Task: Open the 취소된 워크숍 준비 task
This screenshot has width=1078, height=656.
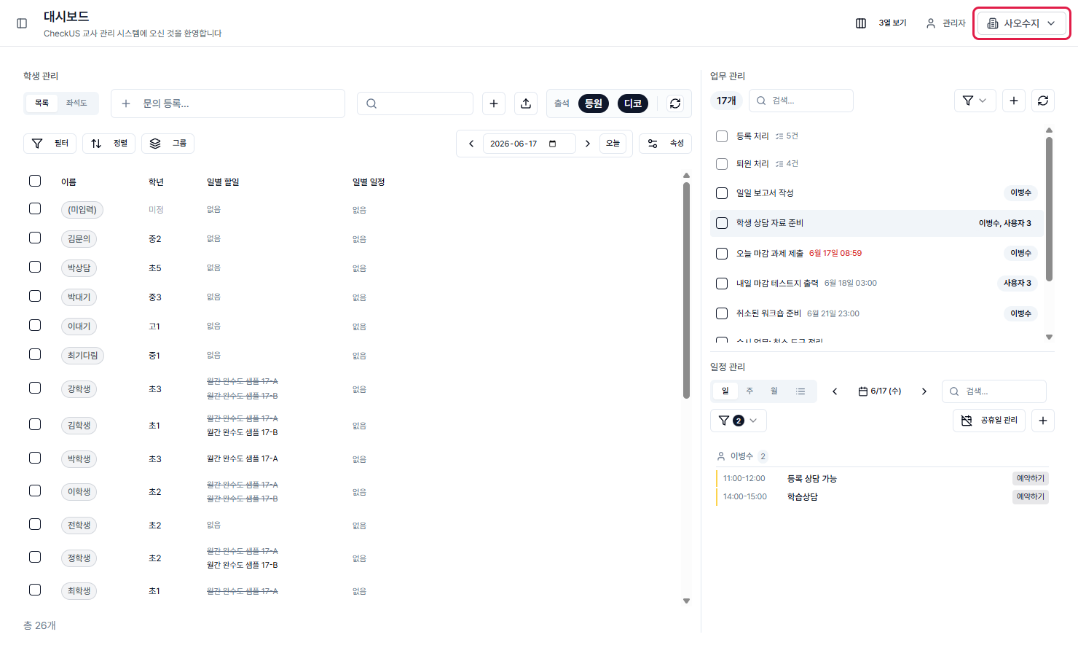Action: (768, 314)
